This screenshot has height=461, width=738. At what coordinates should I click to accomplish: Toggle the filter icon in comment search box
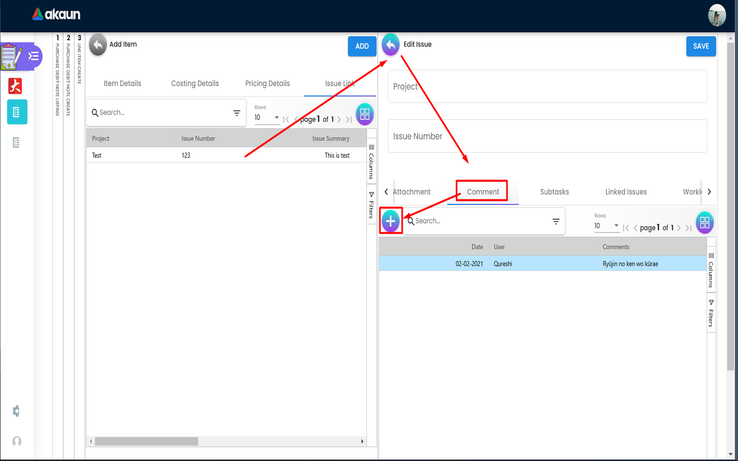coord(556,221)
